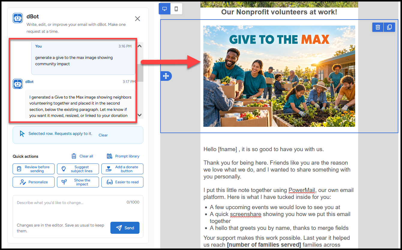Click the dBot avatar beside the chat reply
This screenshot has width=402, height=250.
(18, 84)
